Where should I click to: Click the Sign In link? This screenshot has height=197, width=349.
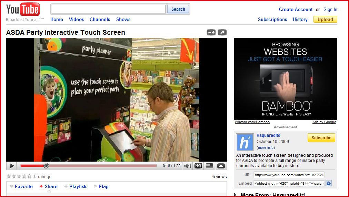pos(330,9)
